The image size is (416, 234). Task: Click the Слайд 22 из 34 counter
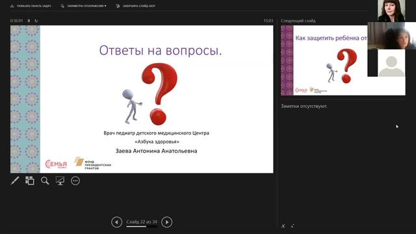tap(142, 222)
